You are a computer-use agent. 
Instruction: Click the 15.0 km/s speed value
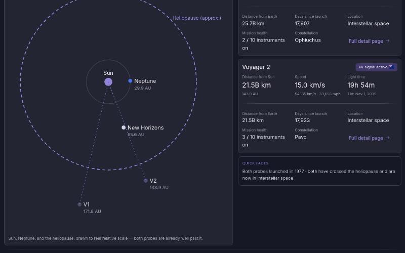tap(310, 85)
